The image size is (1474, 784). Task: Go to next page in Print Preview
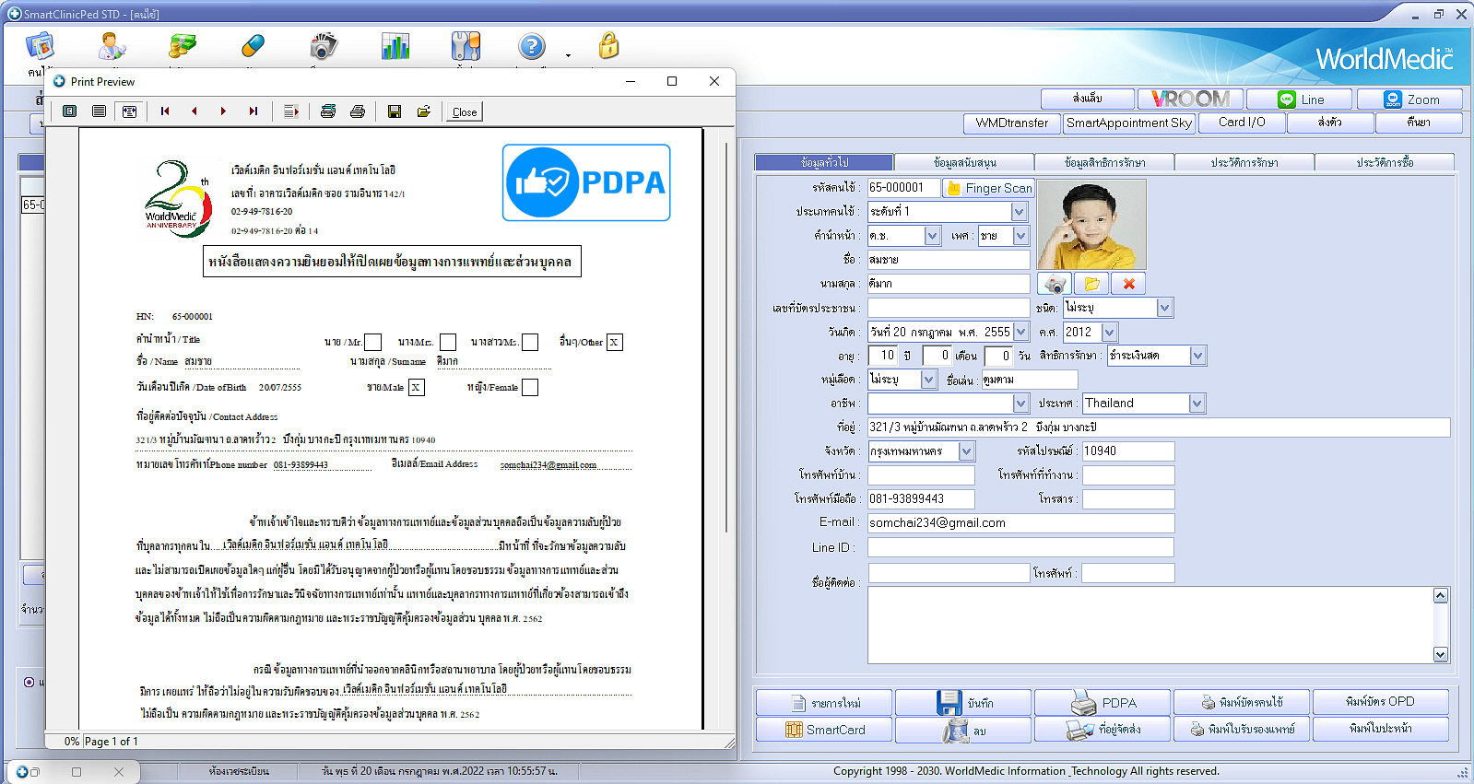223,111
